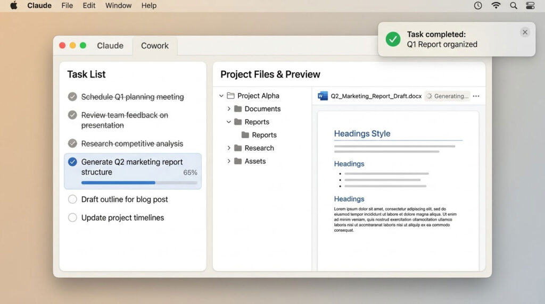Screen dimensions: 545x304
Task: Uncheck Research competitive analysis task
Action: point(72,143)
